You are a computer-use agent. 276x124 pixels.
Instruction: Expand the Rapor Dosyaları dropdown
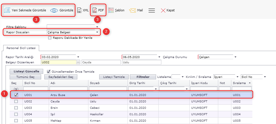tap(97, 32)
